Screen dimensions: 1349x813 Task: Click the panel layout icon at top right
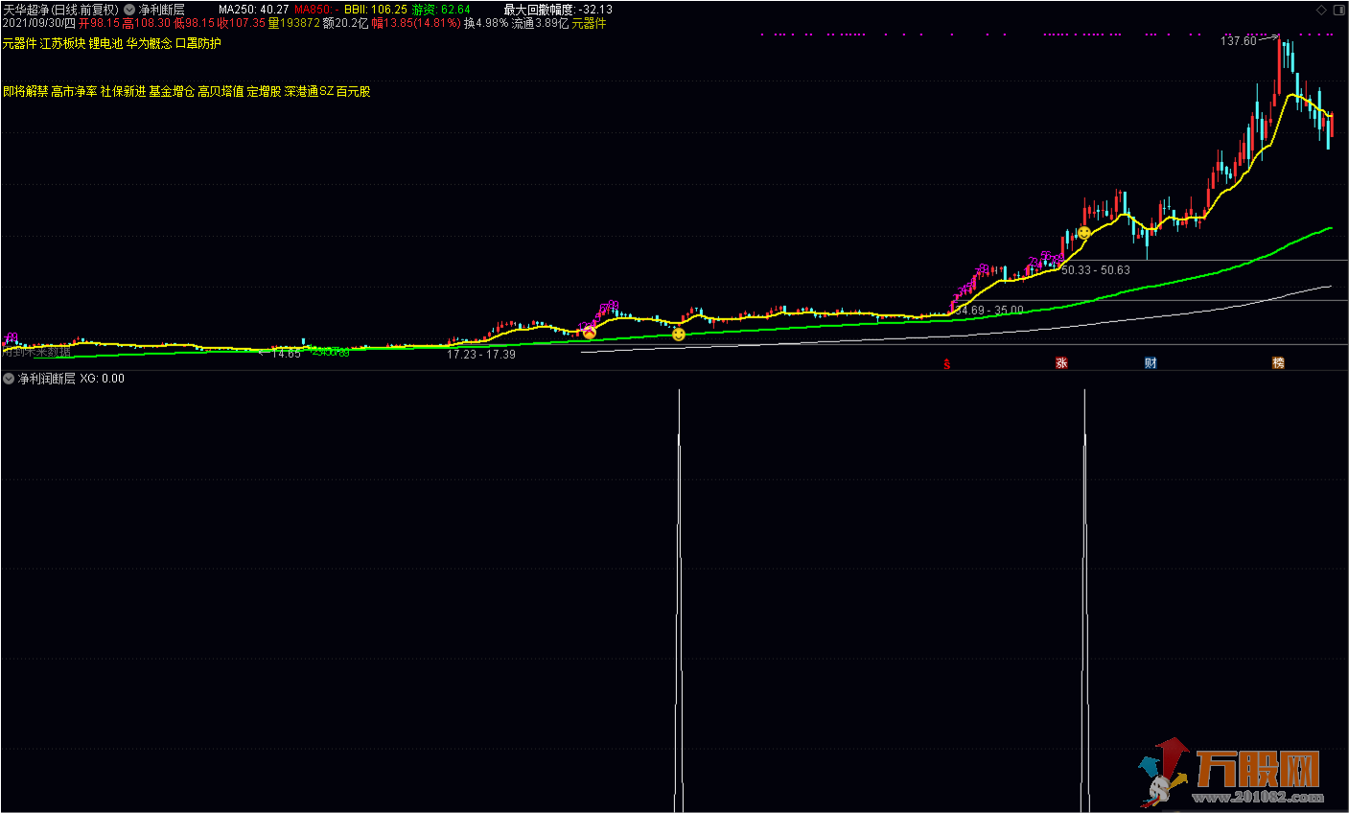click(1337, 10)
